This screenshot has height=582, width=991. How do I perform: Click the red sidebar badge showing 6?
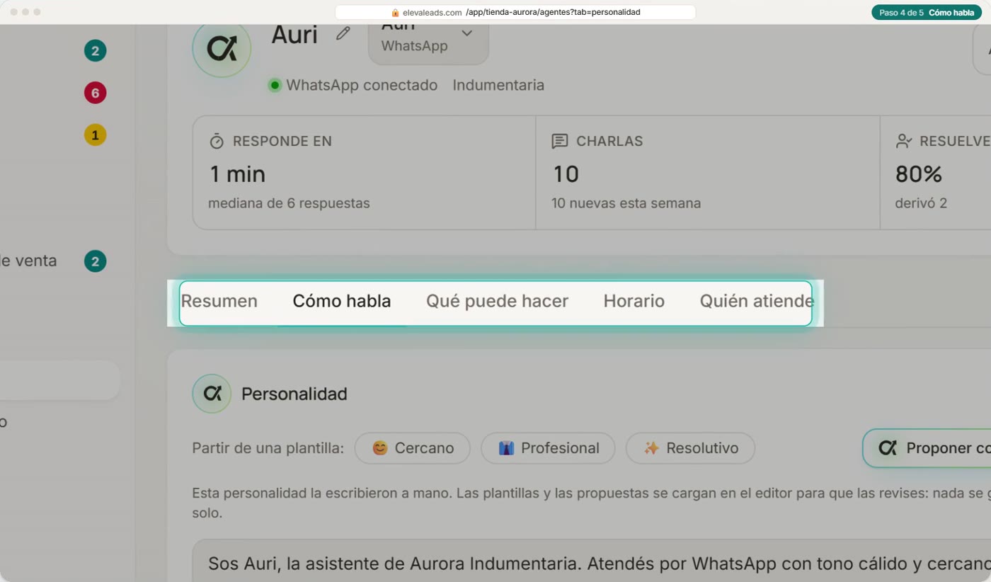pos(95,93)
